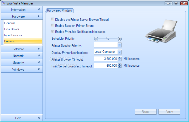Click the minus icon of Scheduler Priority

point(96,39)
